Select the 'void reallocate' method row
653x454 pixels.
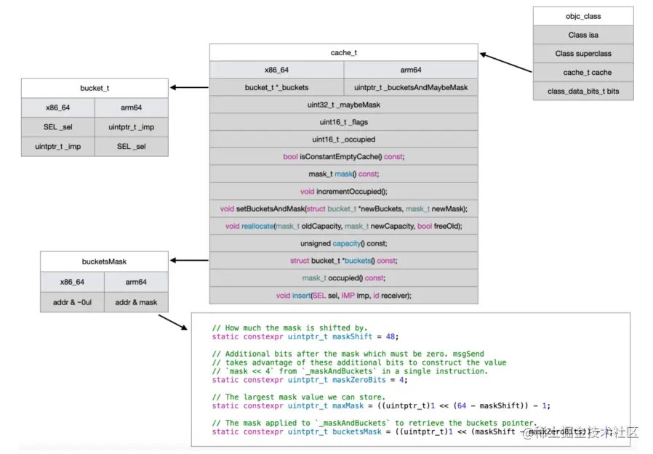343,226
